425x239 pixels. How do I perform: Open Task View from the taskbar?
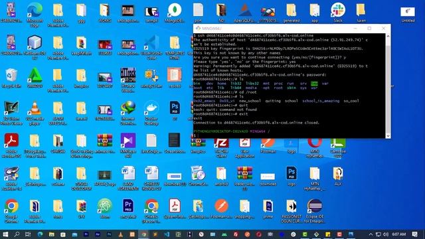(x=28, y=234)
